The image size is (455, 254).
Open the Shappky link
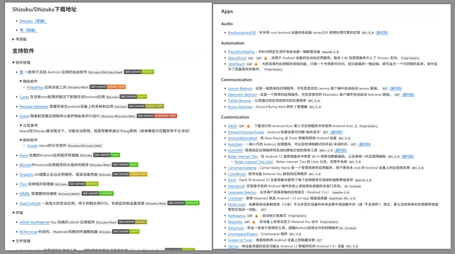(27, 175)
